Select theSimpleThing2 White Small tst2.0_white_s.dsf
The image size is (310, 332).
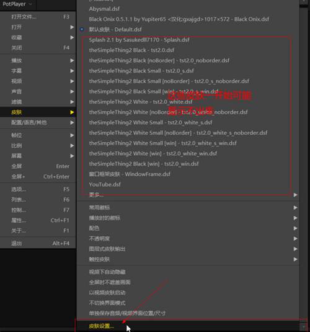188,122
